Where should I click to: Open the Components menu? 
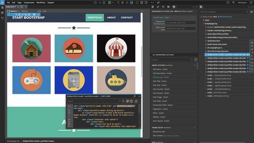click(29, 3)
